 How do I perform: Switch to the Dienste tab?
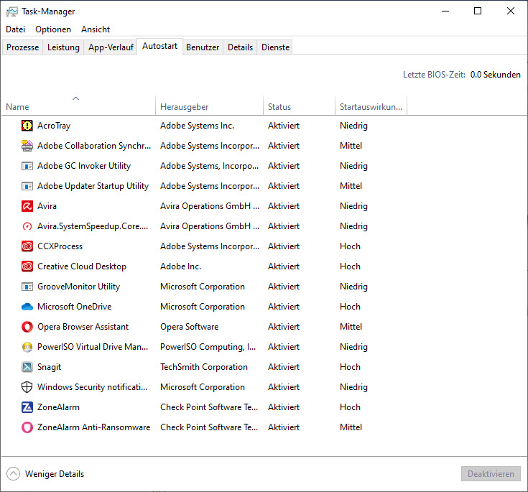(275, 47)
